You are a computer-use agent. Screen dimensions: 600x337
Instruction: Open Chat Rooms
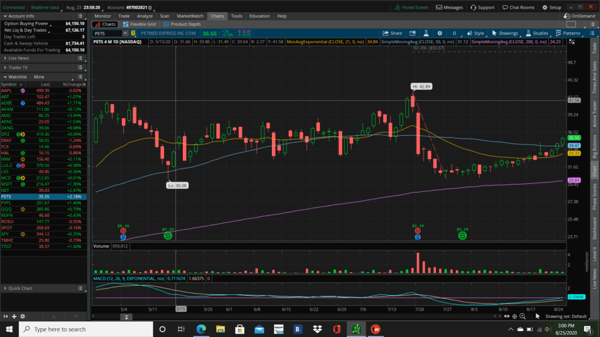pyautogui.click(x=517, y=8)
